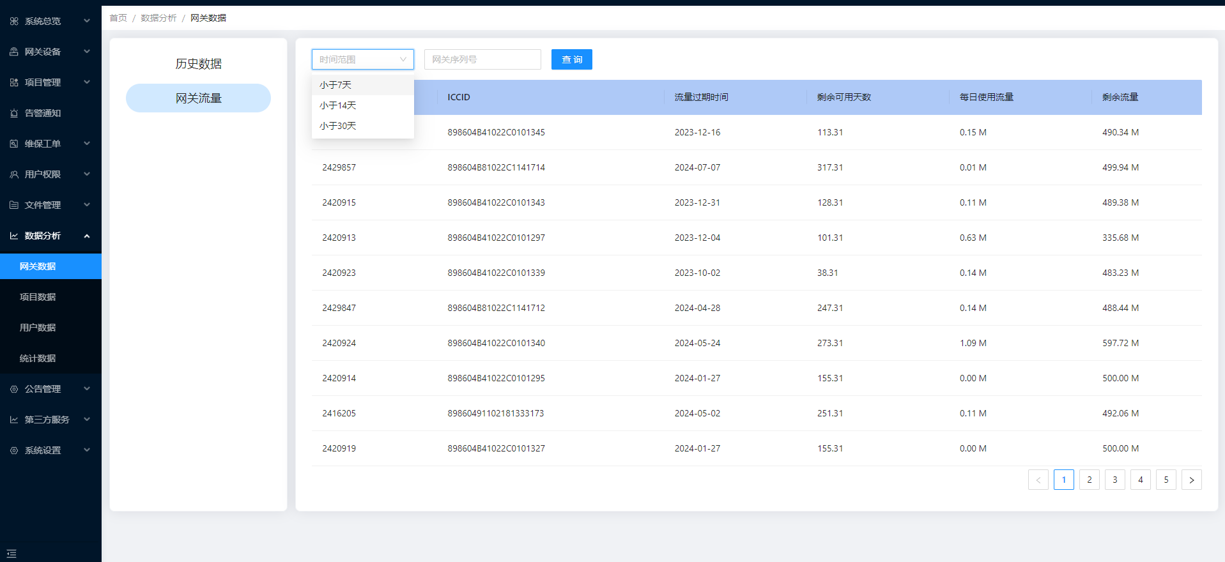Screen dimensions: 1225x562
Task: Go to next page arrow
Action: [x=1192, y=480]
